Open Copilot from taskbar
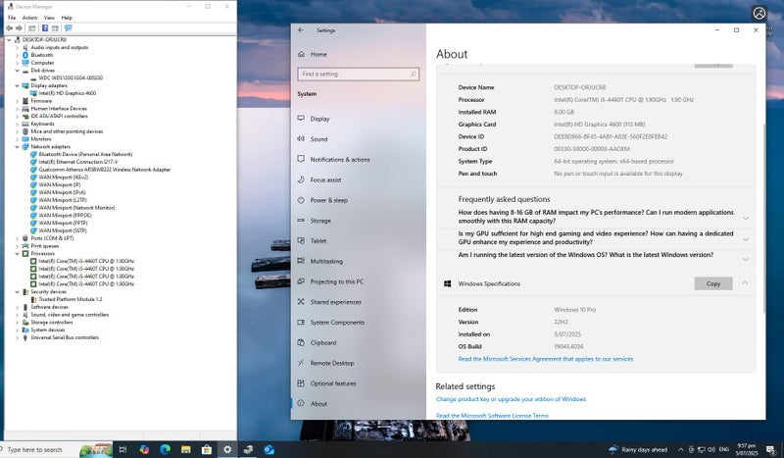784x458 pixels. click(x=144, y=449)
